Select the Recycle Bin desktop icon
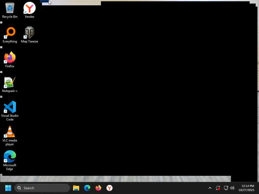The height and width of the screenshot is (194, 259). (x=10, y=10)
